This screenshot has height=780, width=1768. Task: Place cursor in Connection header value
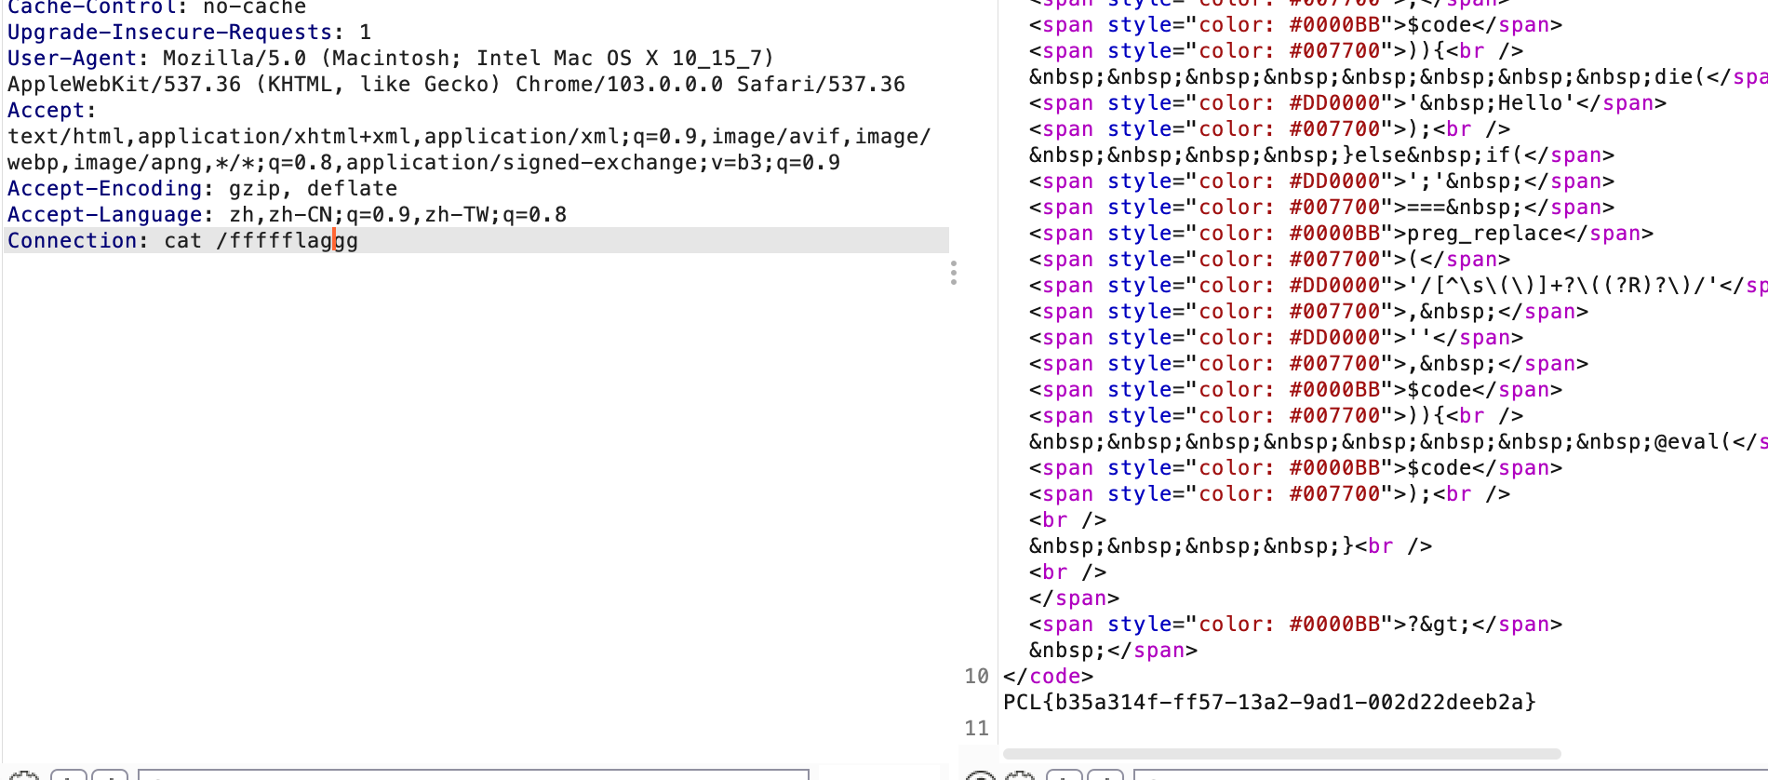(261, 241)
